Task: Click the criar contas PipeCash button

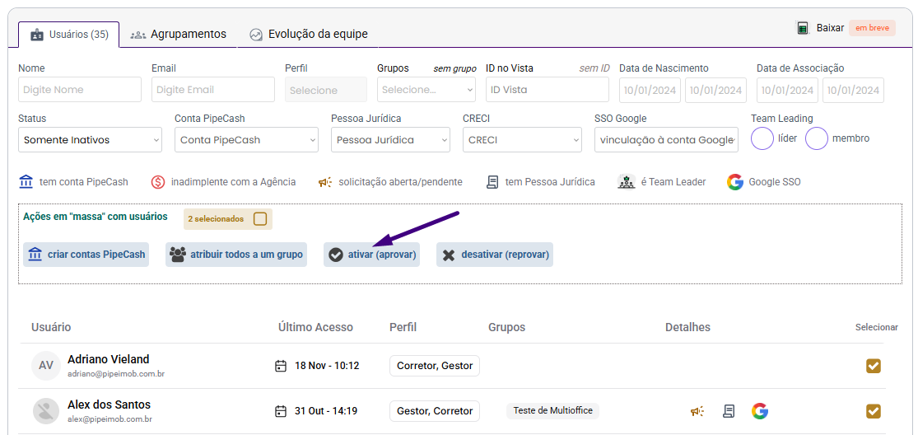Action: [86, 255]
